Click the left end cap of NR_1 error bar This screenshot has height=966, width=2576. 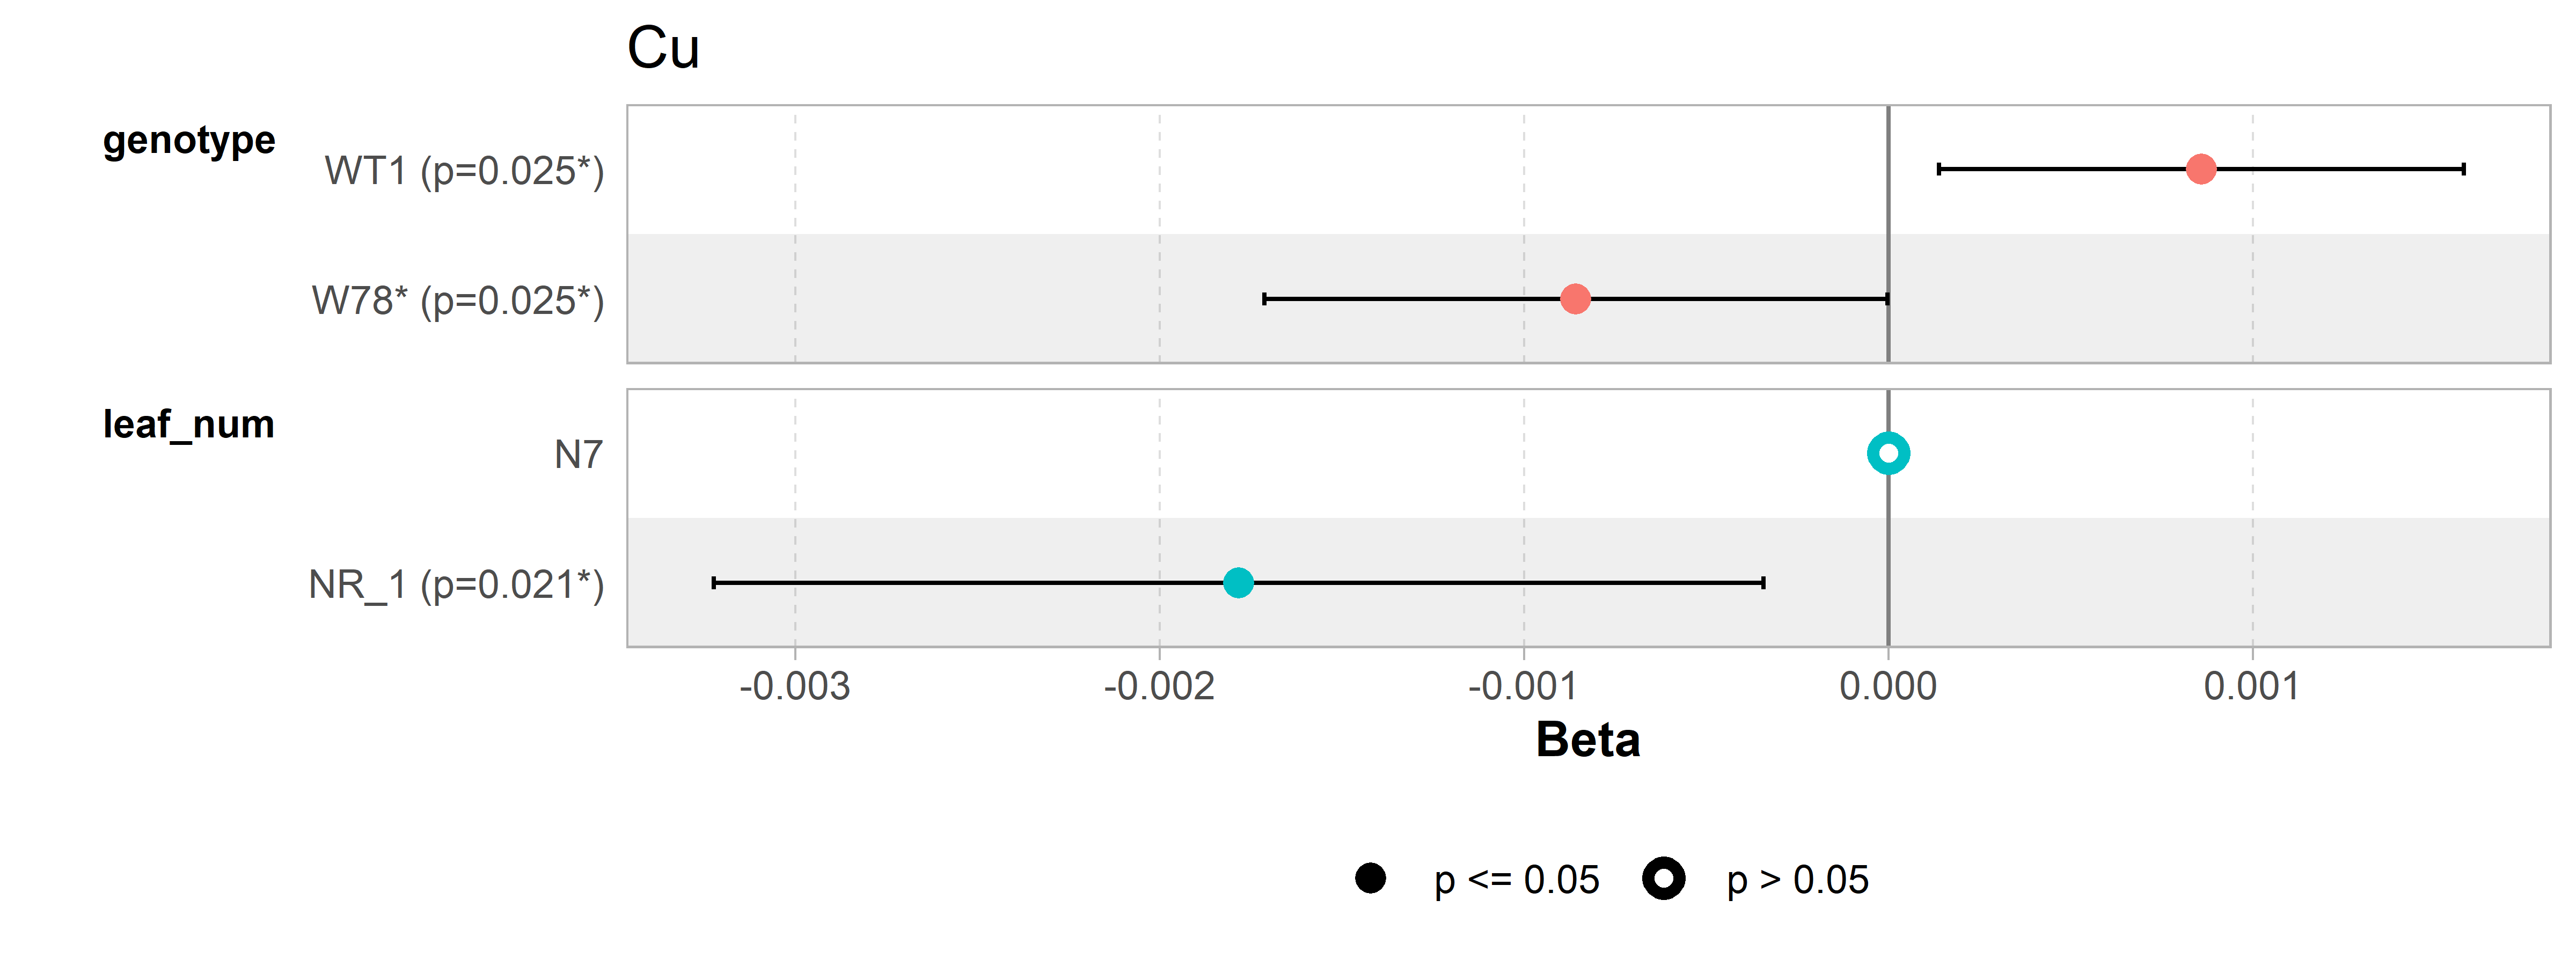coord(713,582)
